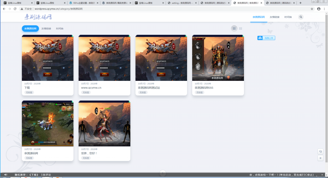The image size is (328, 178).
Task: Open the 随机推荐:《下载》 link in bottom bar
Action: (x=27, y=175)
